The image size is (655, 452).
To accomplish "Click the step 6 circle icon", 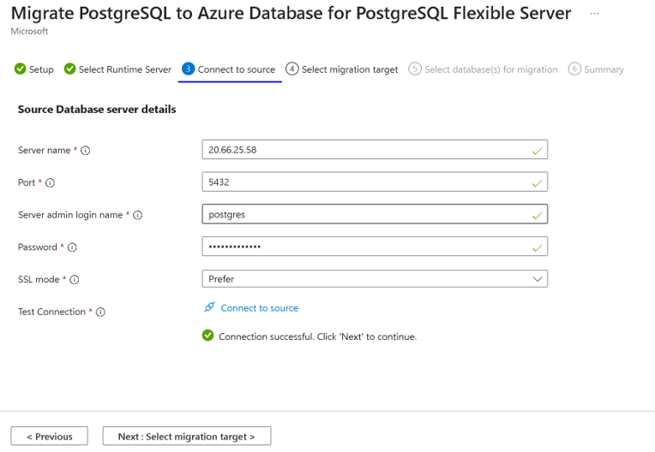I will coord(574,68).
